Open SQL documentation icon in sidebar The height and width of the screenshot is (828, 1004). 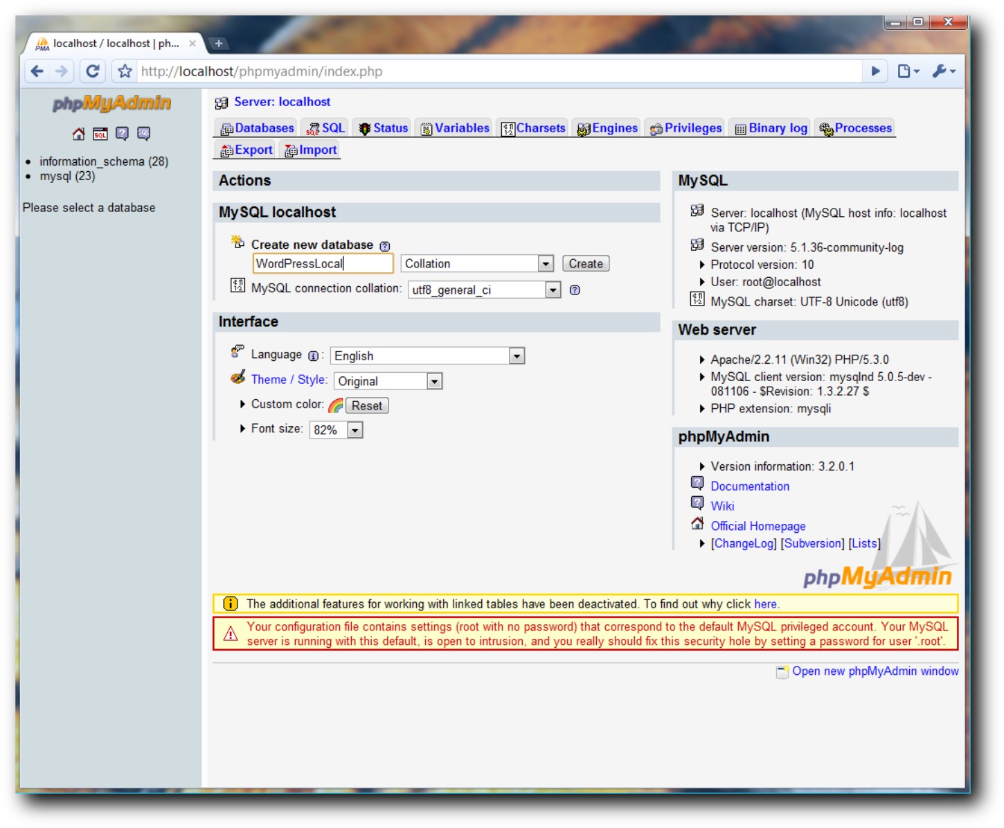point(143,134)
